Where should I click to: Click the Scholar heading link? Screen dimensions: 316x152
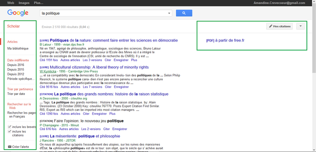pyautogui.click(x=13, y=26)
